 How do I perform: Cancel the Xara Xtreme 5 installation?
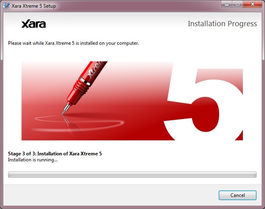(x=238, y=195)
